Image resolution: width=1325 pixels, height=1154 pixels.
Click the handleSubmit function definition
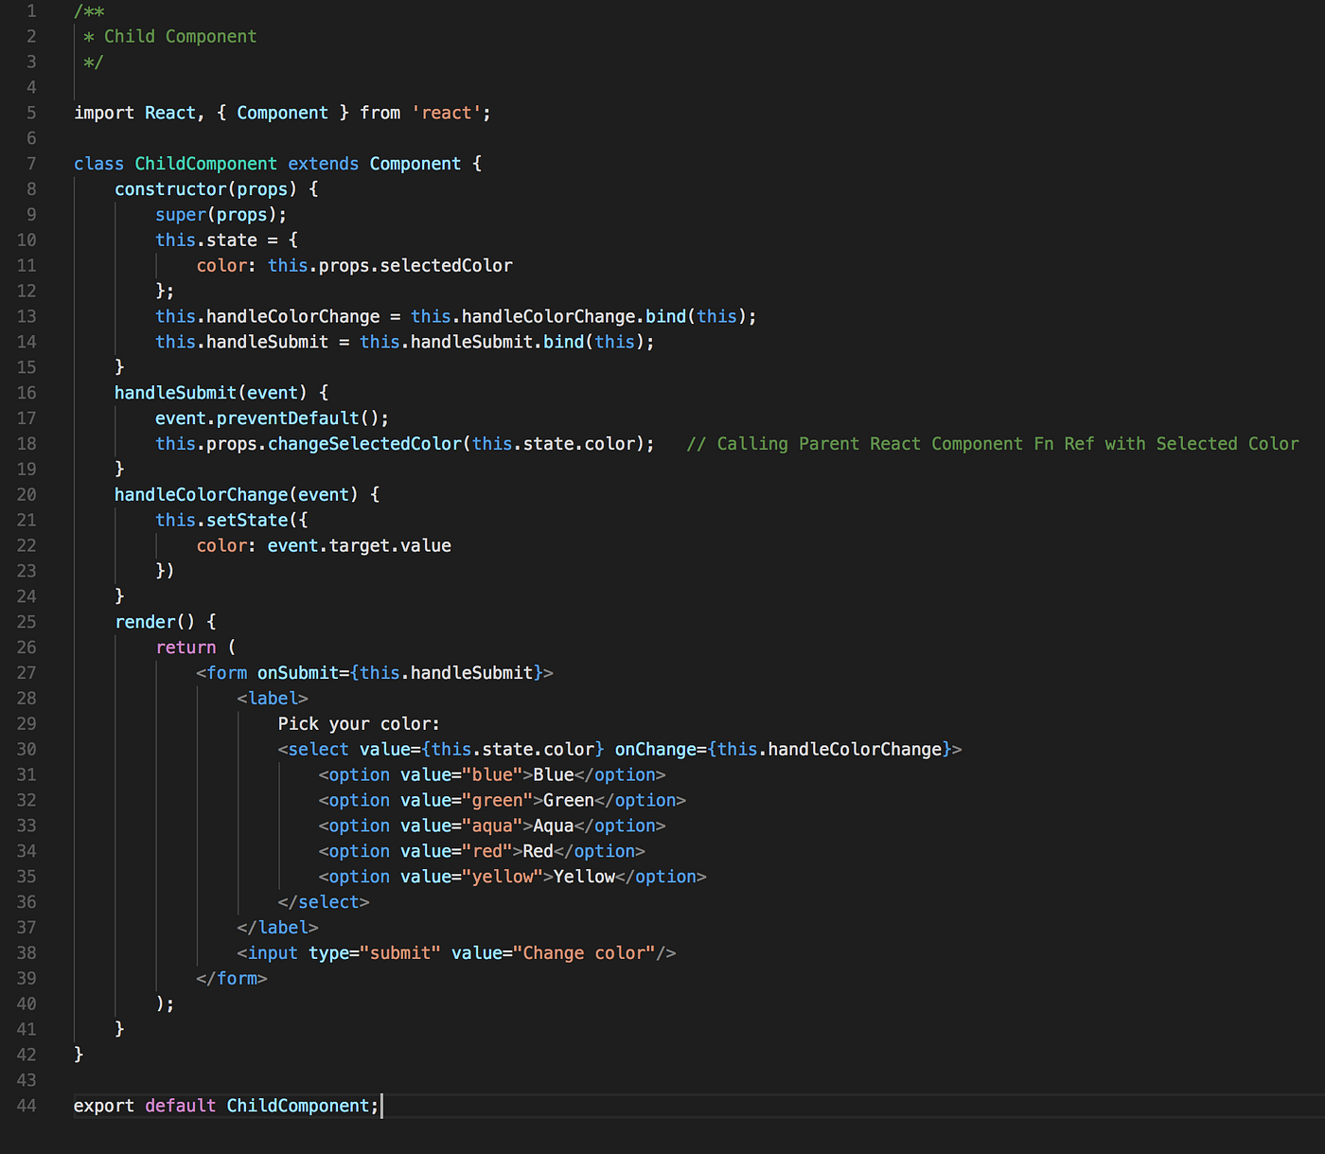(x=175, y=392)
